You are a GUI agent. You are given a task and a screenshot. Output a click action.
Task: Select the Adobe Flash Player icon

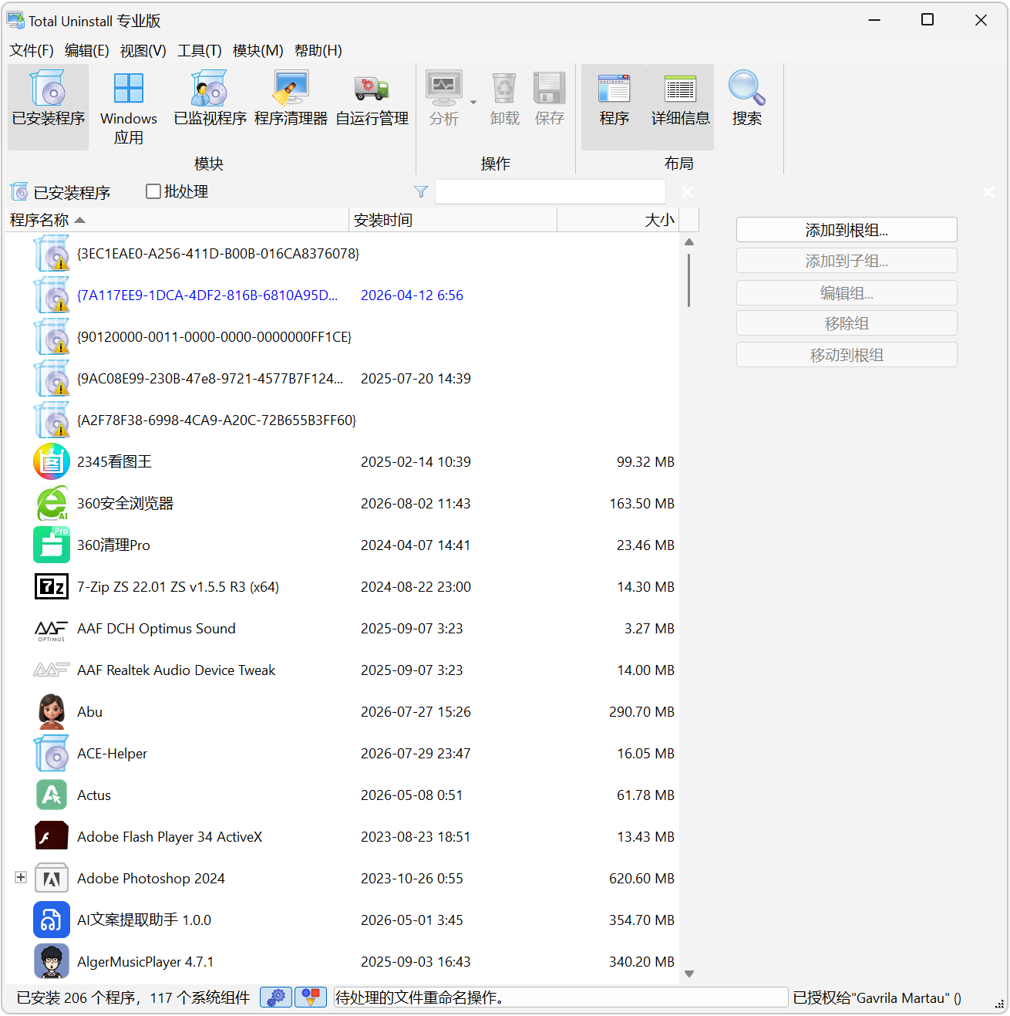click(x=52, y=836)
